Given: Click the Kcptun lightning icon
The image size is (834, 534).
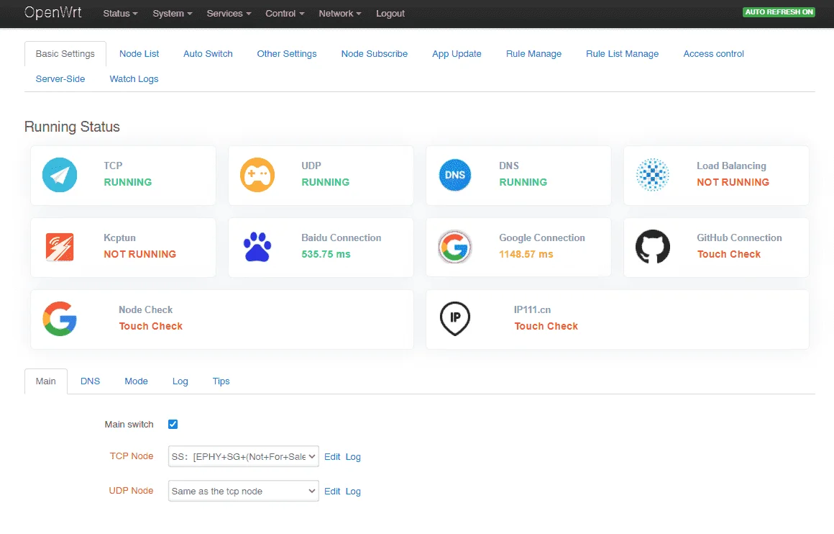Looking at the screenshot, I should pos(60,247).
